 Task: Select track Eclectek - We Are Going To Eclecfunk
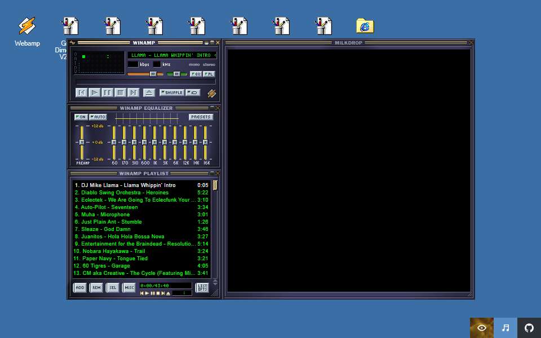point(141,199)
